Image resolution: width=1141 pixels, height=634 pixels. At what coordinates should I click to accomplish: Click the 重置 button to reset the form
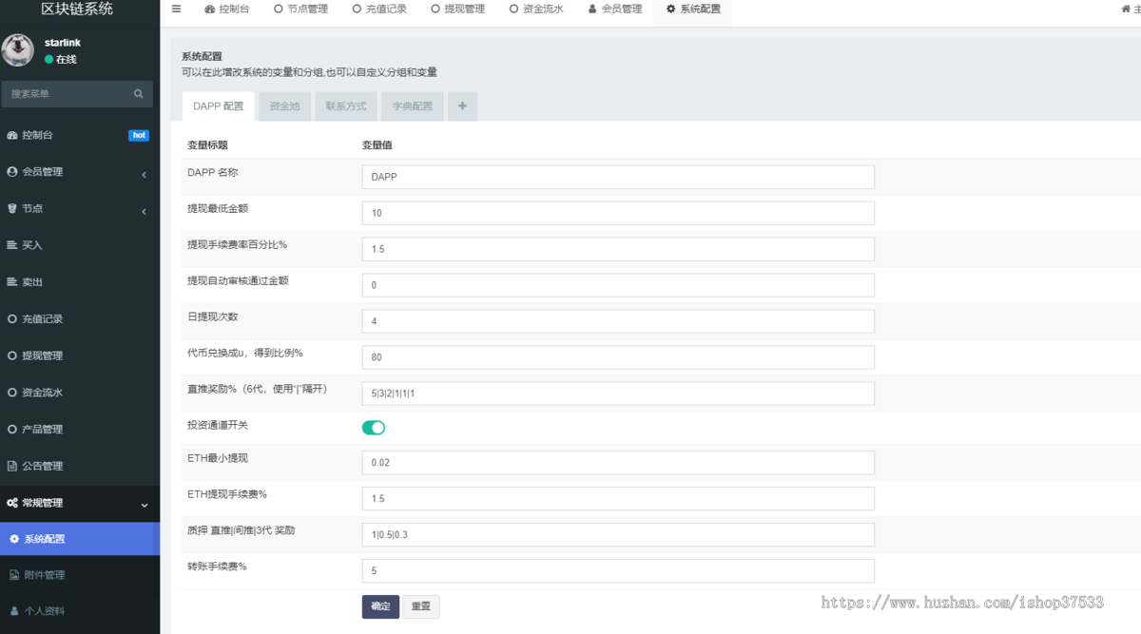[x=420, y=605]
